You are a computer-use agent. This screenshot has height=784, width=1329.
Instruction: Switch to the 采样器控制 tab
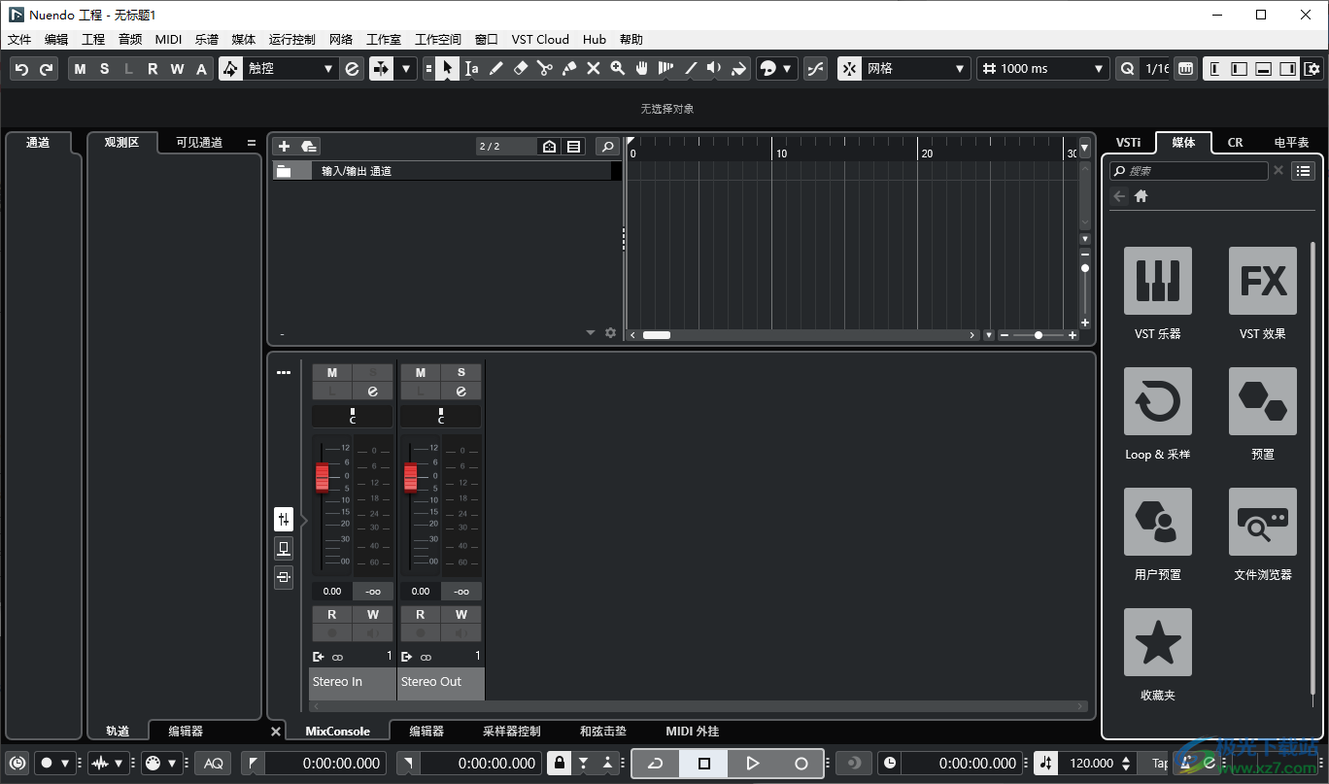click(511, 732)
